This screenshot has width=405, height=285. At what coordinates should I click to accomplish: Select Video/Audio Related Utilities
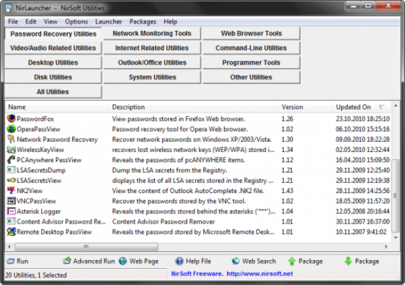pyautogui.click(x=53, y=48)
